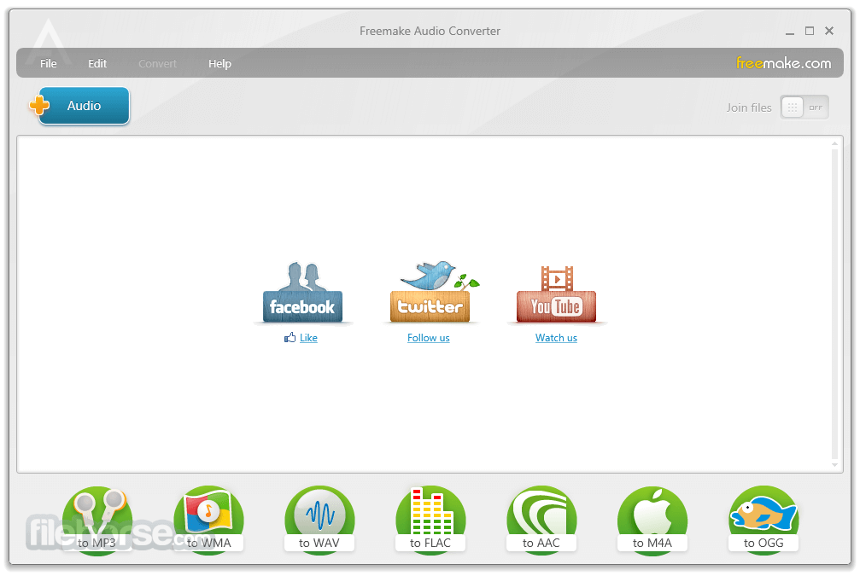Choose the to OGG output format
860x576 pixels.
pyautogui.click(x=763, y=521)
